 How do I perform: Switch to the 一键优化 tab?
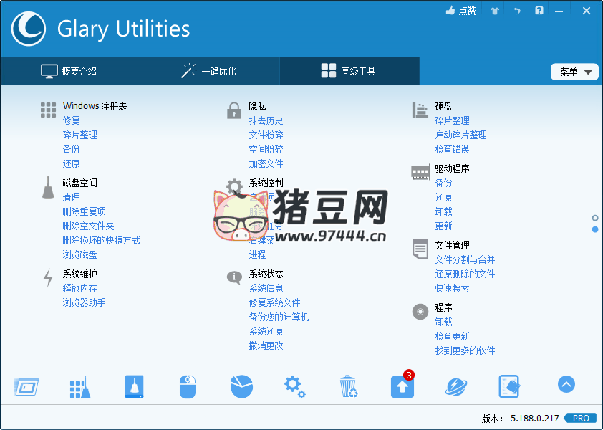point(209,71)
